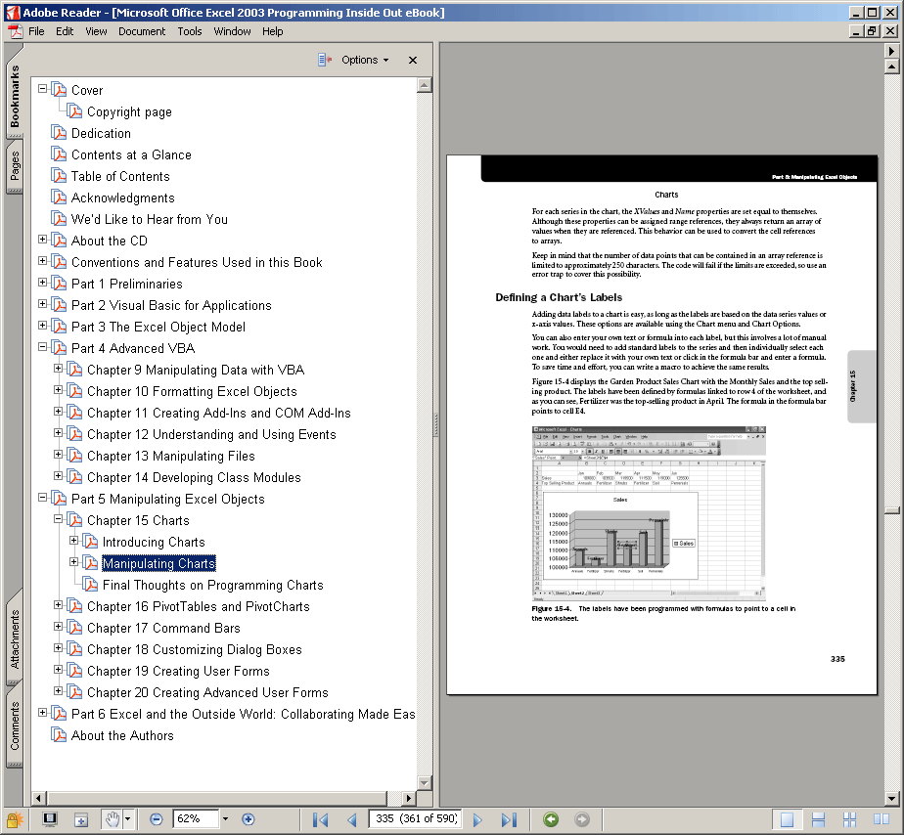The height and width of the screenshot is (835, 904).
Task: Click the bookmarks panel scroll up arrow
Action: (425, 85)
